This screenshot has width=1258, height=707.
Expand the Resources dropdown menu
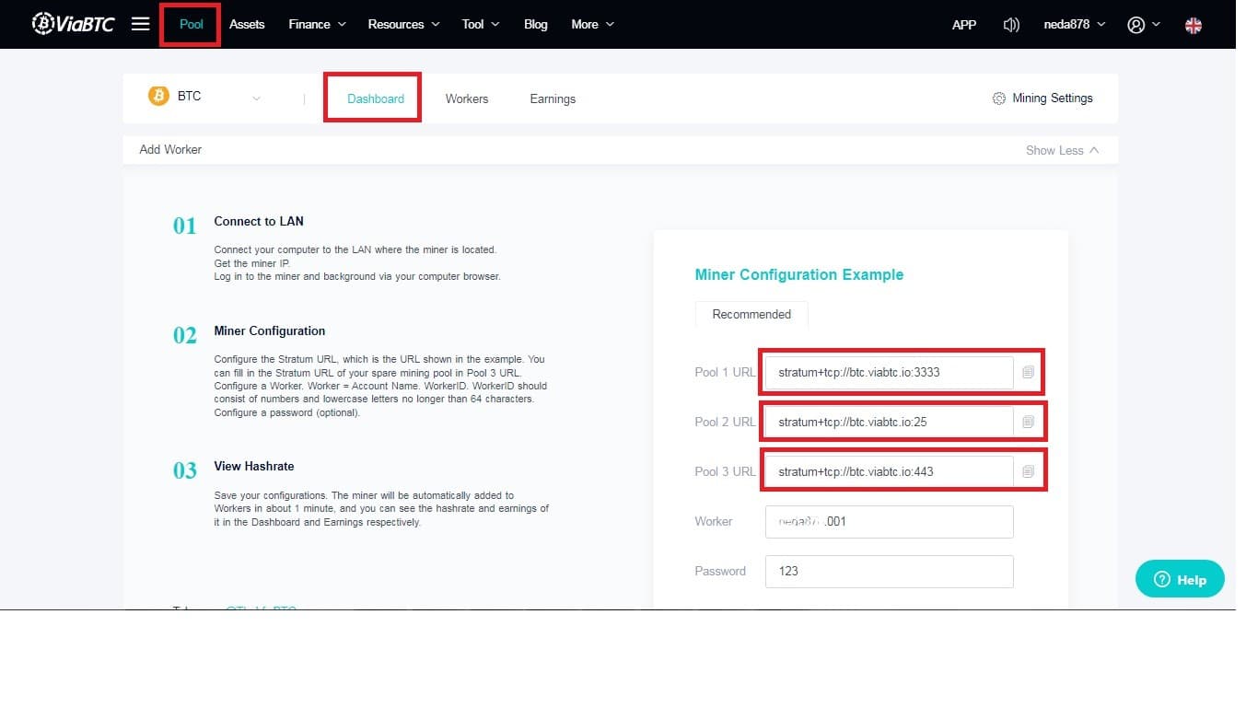coord(404,24)
